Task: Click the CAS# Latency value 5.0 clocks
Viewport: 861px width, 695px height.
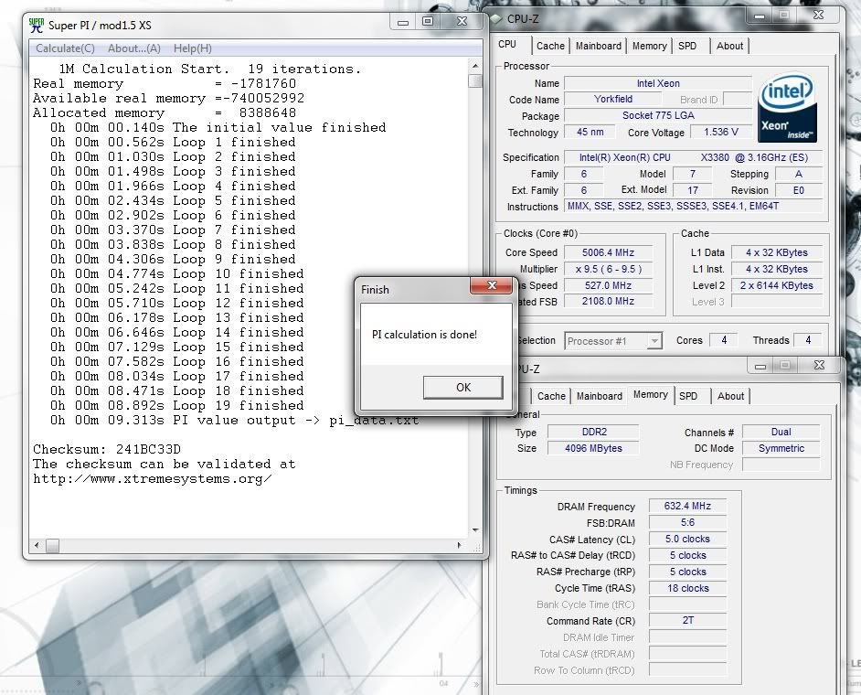Action: pos(687,539)
